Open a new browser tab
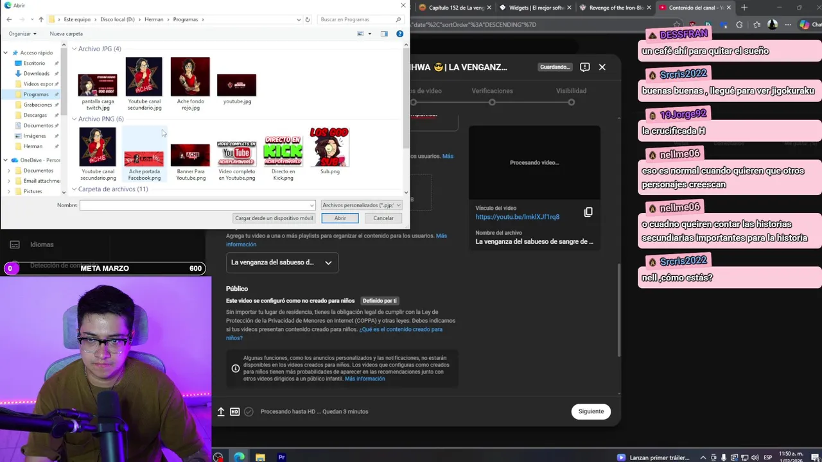 pos(744,8)
